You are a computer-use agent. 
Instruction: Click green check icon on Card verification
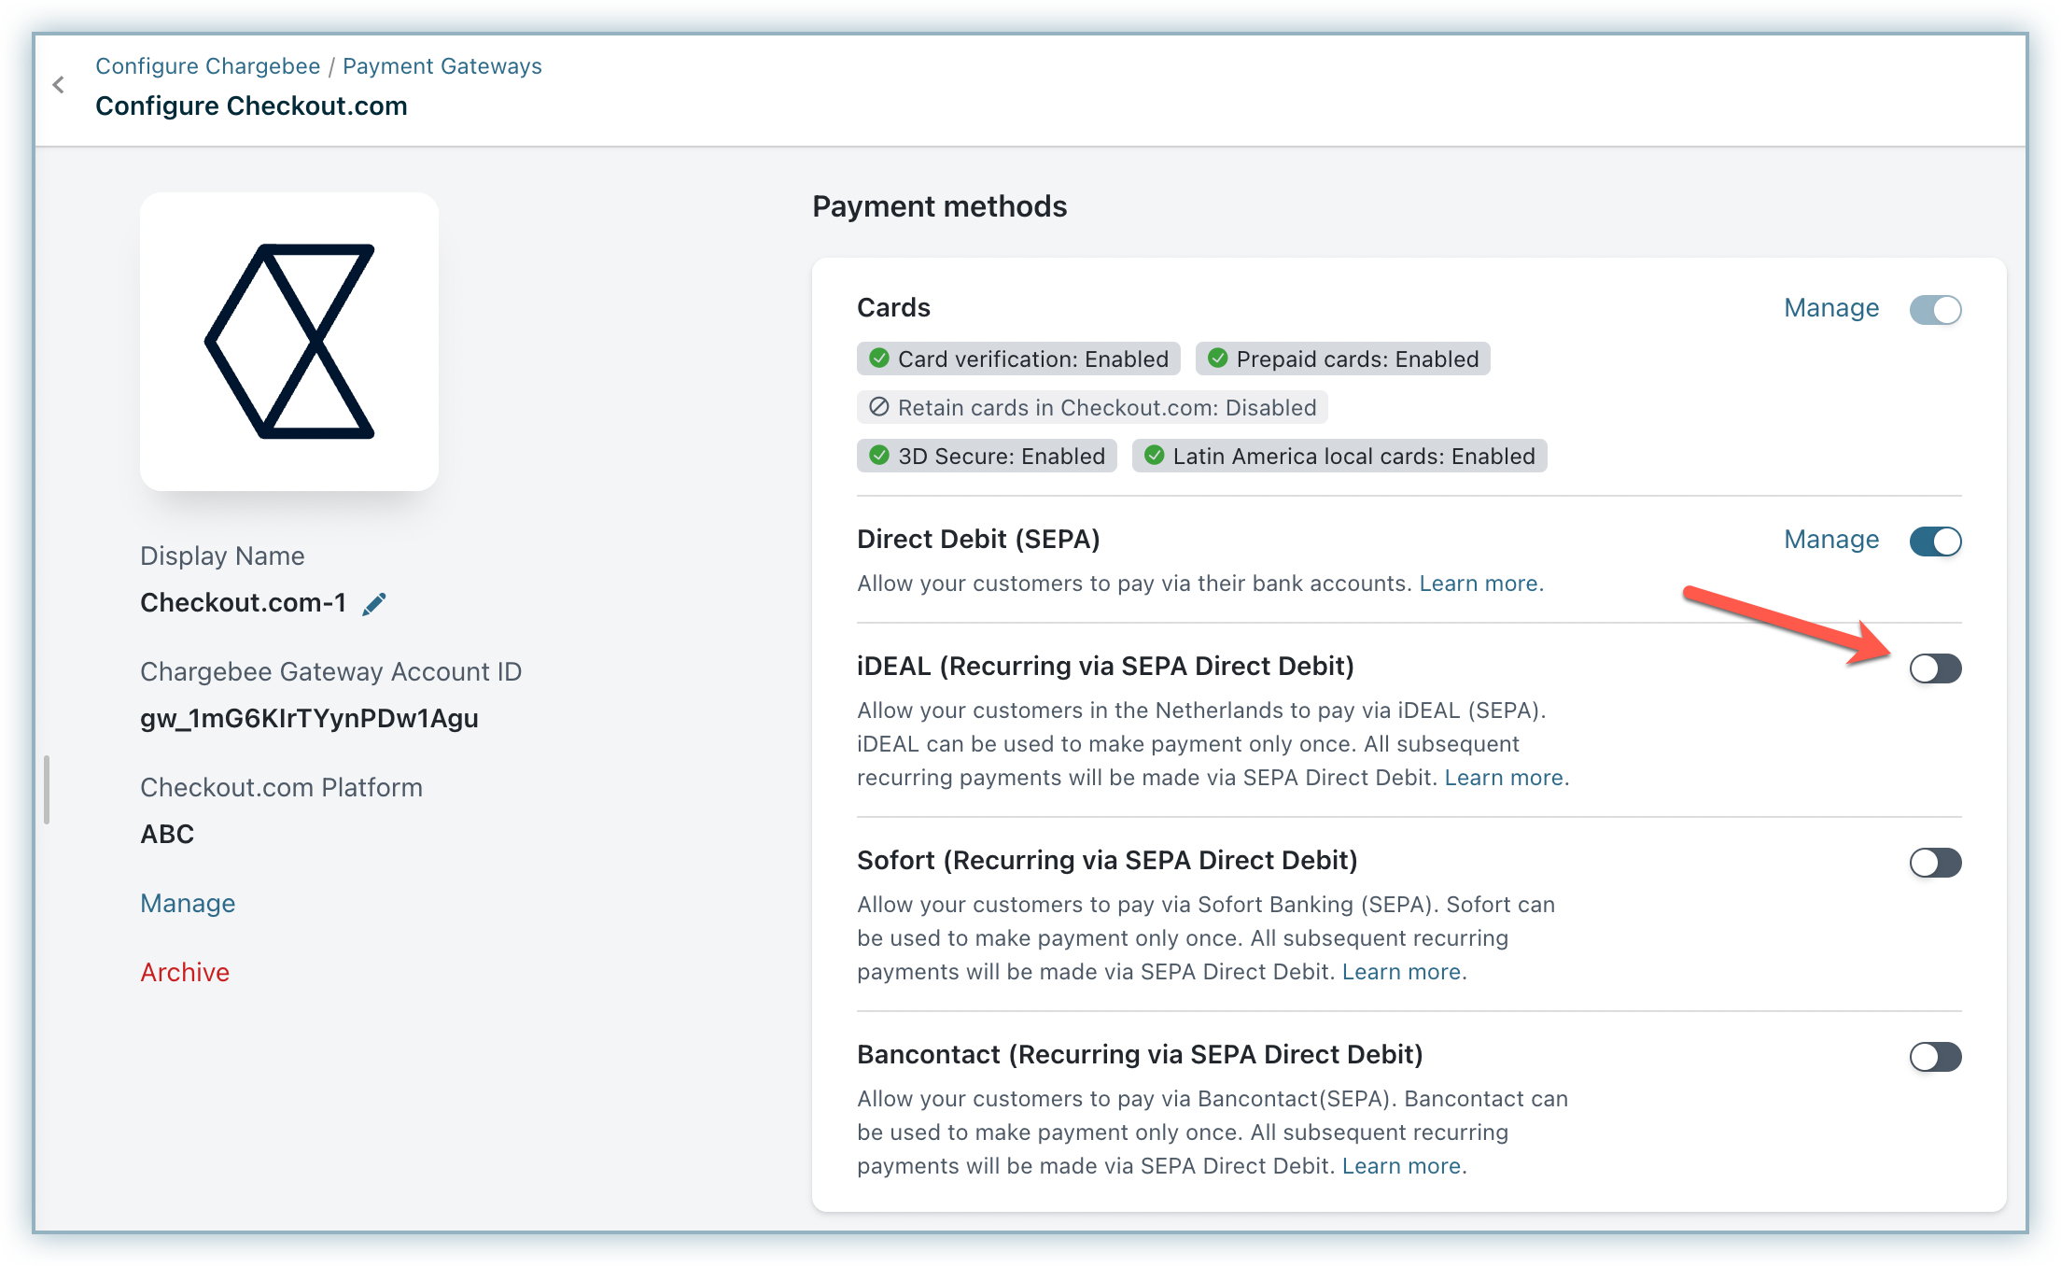(878, 359)
